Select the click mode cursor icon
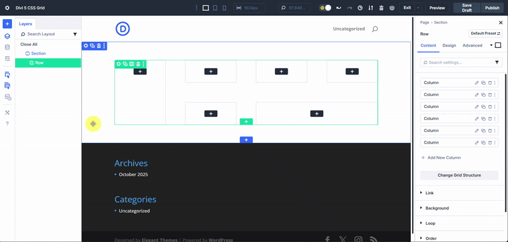This screenshot has width=508, height=242. pyautogui.click(x=7, y=75)
